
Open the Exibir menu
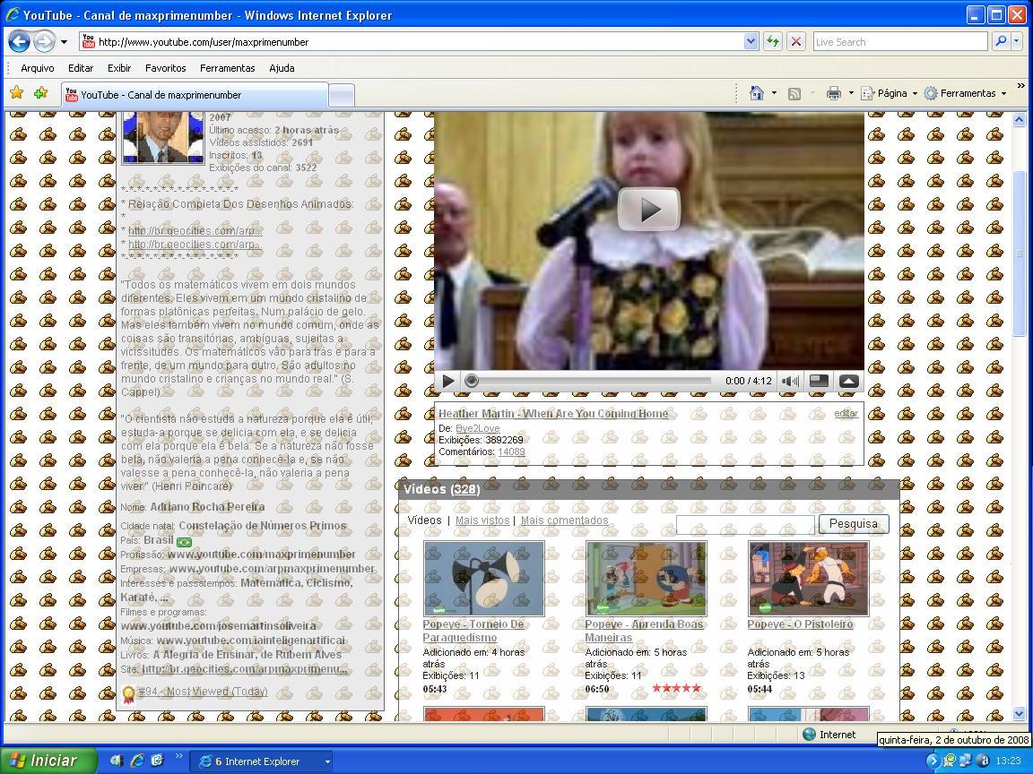tap(119, 68)
